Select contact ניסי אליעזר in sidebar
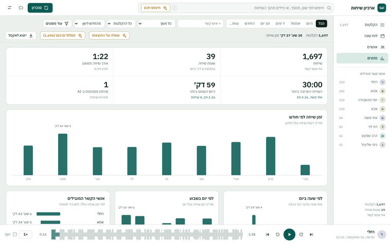 click(362, 145)
